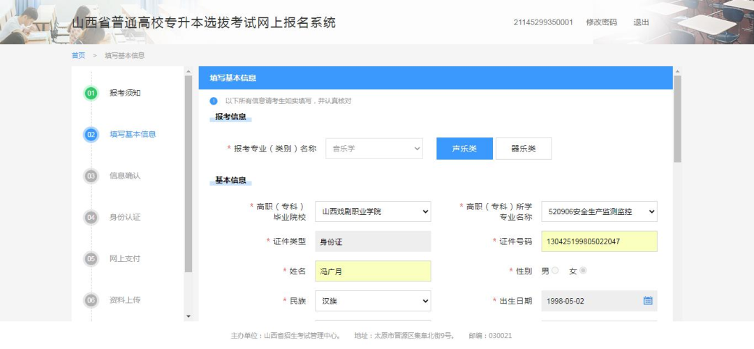
Task: Click the main form scrollbar up arrow
Action: click(677, 72)
